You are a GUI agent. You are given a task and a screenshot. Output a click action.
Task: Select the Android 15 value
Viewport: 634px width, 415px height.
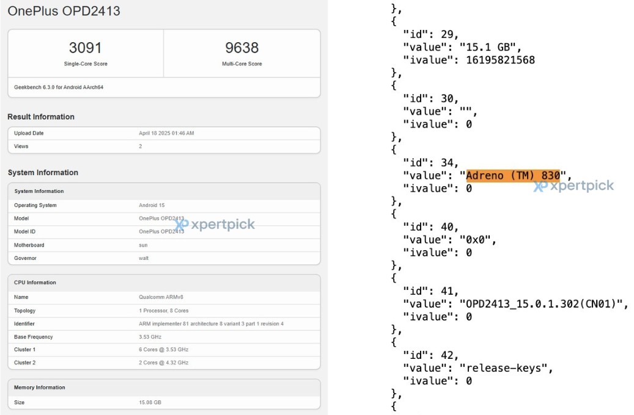[x=152, y=205]
